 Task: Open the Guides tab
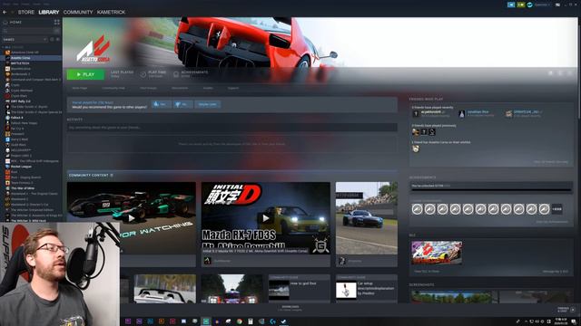(x=208, y=89)
